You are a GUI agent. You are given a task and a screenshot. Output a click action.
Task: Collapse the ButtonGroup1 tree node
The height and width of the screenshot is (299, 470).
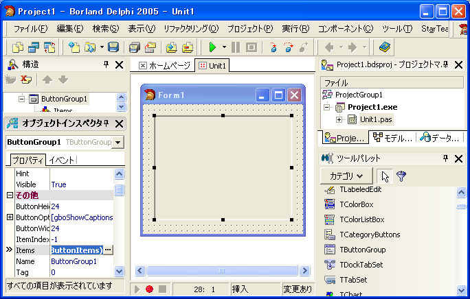coord(21,99)
